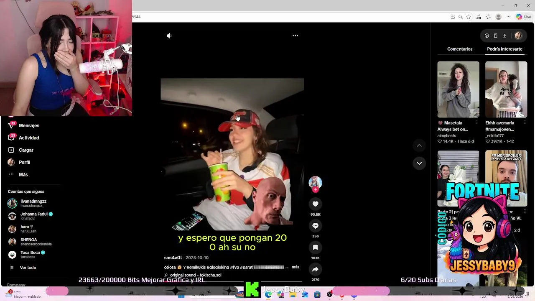
Task: Share the video using the arrow icon
Action: pos(315,269)
